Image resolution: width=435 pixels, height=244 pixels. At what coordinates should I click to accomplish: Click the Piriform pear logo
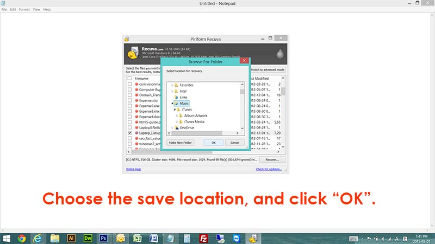pyautogui.click(x=279, y=53)
